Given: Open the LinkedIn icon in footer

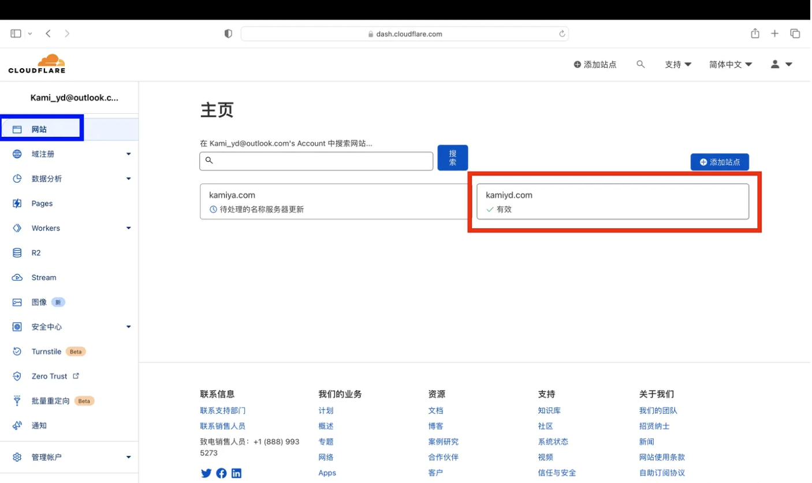Looking at the screenshot, I should [236, 473].
